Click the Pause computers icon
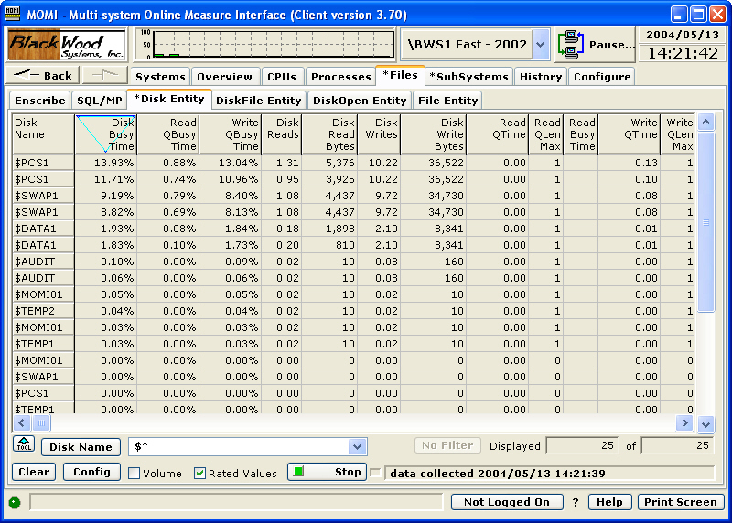The height and width of the screenshot is (523, 732). [572, 44]
